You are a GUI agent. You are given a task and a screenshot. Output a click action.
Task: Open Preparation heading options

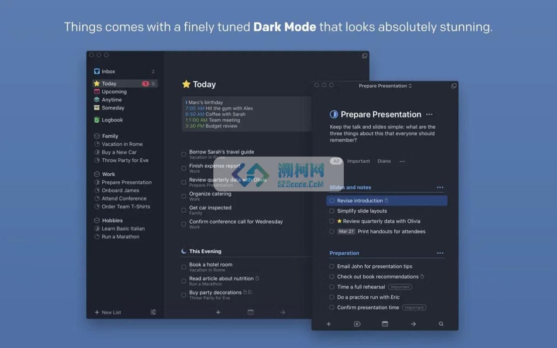tap(440, 253)
